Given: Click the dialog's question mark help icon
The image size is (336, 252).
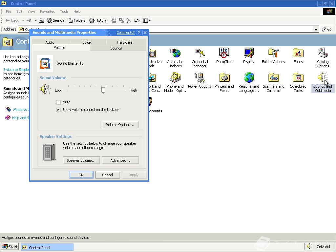Looking at the screenshot, I should coord(139,32).
